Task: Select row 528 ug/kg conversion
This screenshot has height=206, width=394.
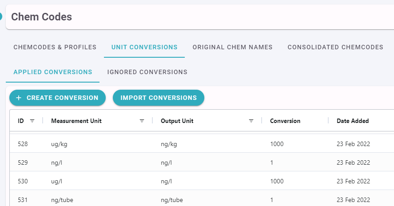Action: [202, 144]
